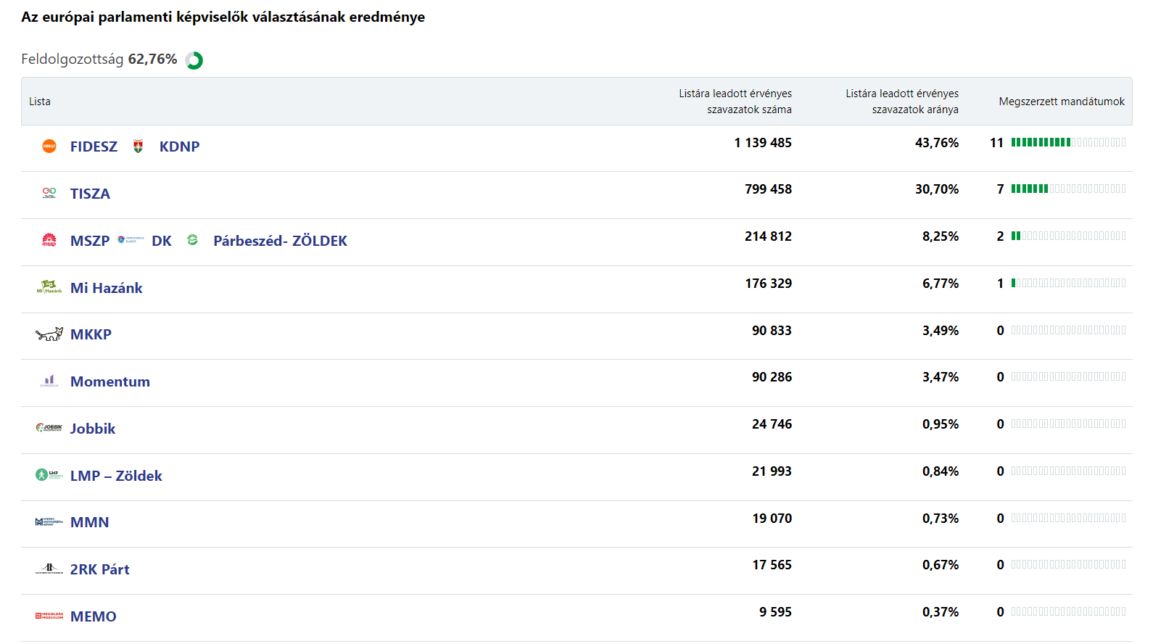Click the orange FIDESZ party logo
1153x644 pixels.
[x=49, y=146]
